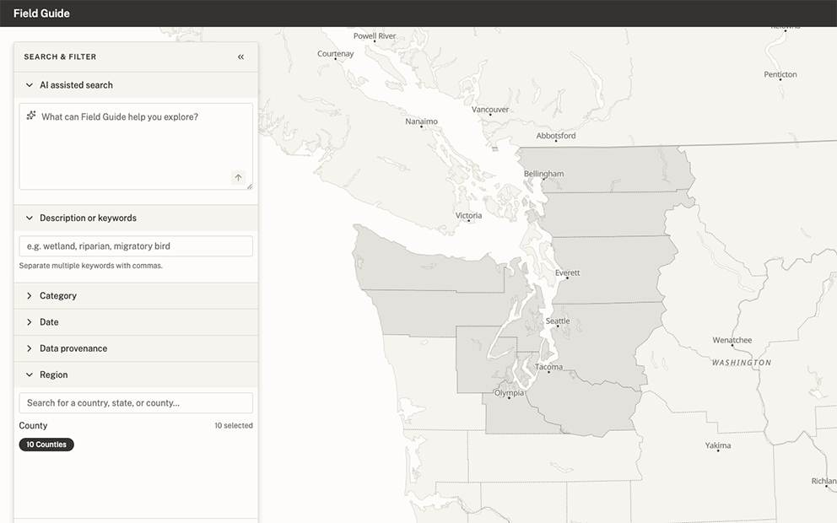Click the SEARCH & FILTER heading
This screenshot has height=523, width=837.
coord(60,57)
